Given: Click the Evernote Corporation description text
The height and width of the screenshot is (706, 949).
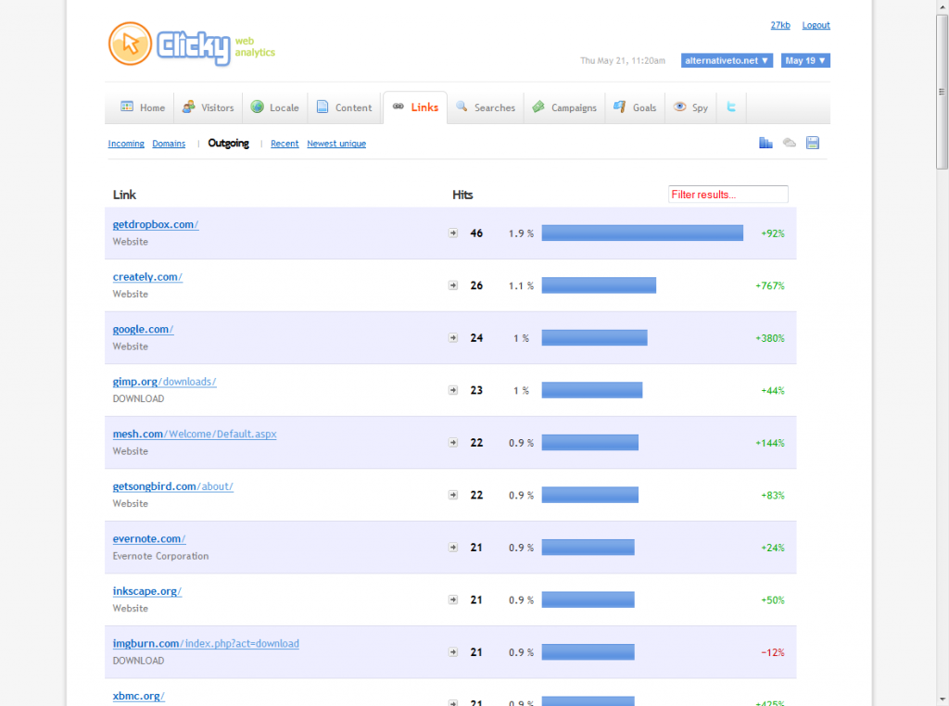Looking at the screenshot, I should (x=160, y=556).
